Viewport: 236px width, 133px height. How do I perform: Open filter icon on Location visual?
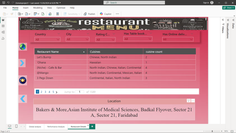[189, 101]
